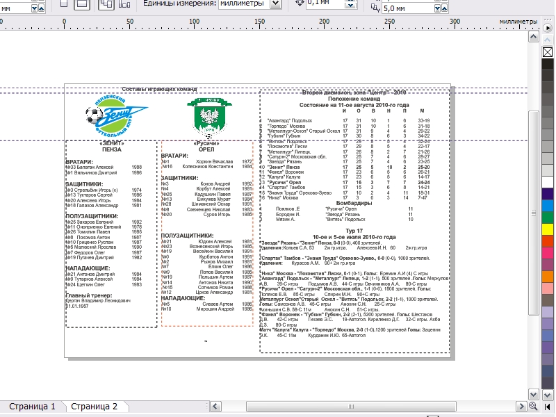This screenshot has width=556, height=417.
Task: Click the vertical scrollbar thumb
Action: [533, 213]
